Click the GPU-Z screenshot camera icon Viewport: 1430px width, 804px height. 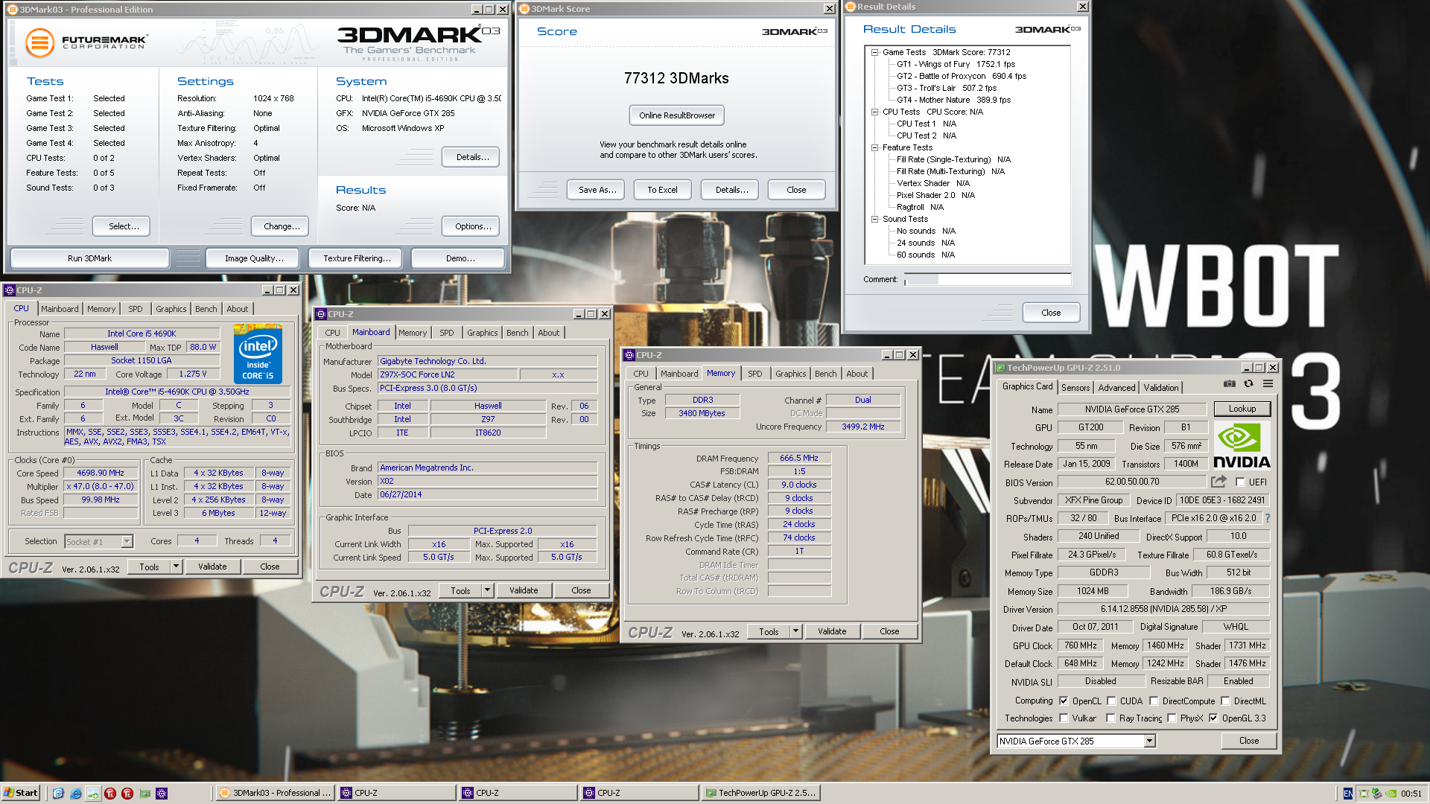pos(1229,384)
